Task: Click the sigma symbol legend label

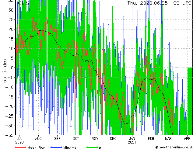Action: click(100, 148)
